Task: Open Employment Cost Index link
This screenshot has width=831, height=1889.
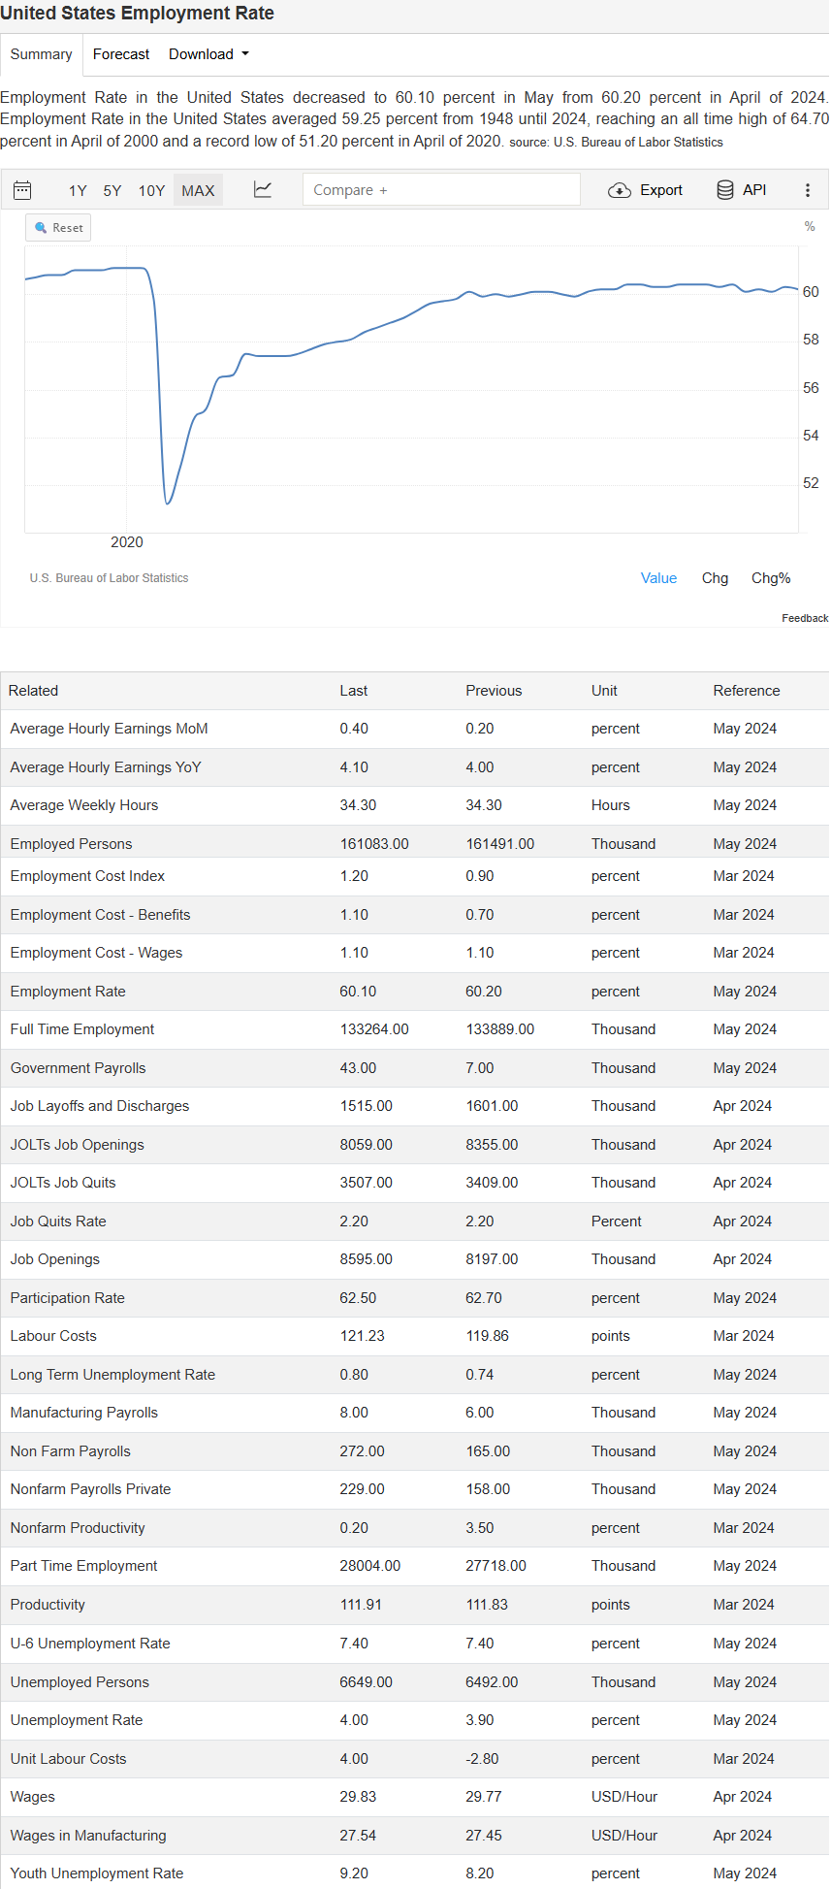Action: point(87,876)
